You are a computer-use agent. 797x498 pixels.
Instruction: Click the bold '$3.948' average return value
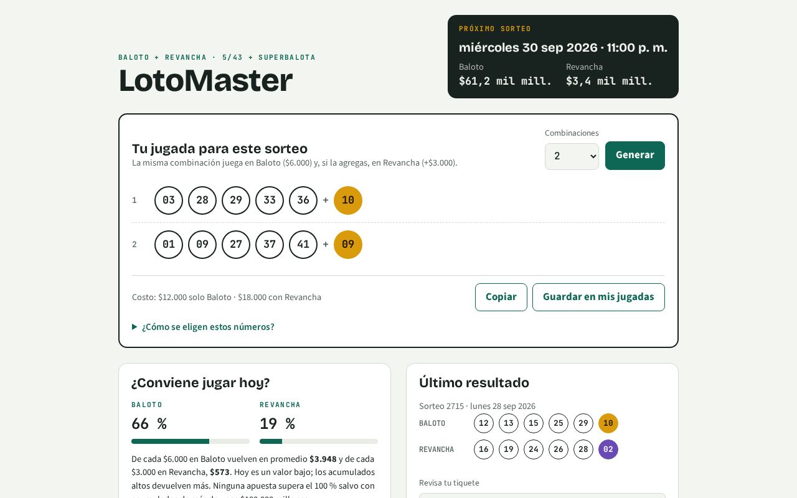click(x=323, y=459)
